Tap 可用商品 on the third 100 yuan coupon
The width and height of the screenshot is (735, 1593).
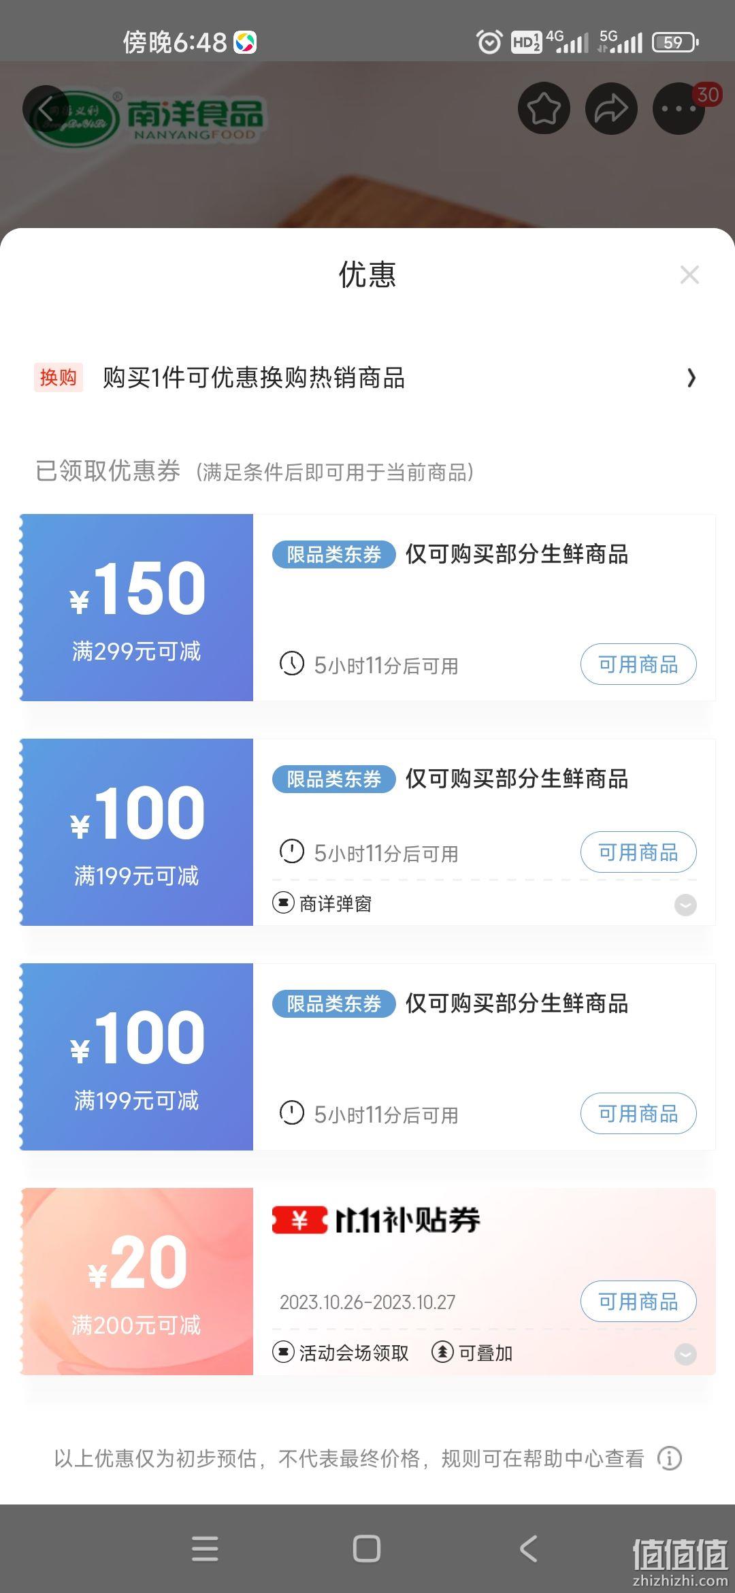tap(638, 1114)
